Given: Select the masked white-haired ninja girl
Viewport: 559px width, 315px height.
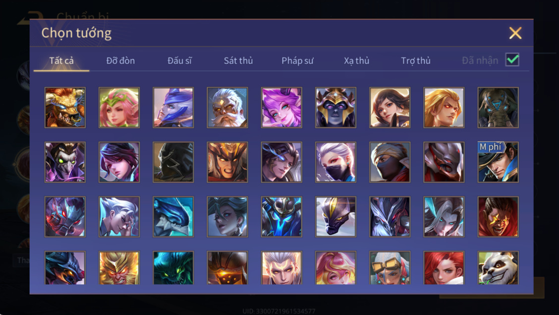Looking at the screenshot, I should click(x=335, y=162).
